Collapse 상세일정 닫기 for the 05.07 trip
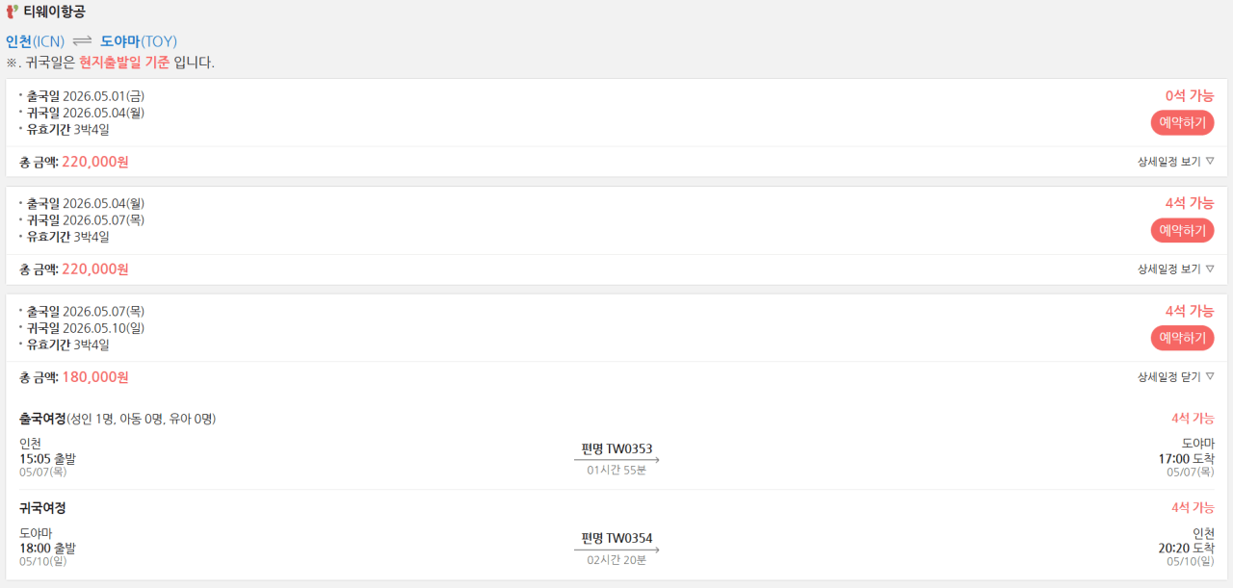Viewport: 1233px width, 588px height. coord(1175,377)
